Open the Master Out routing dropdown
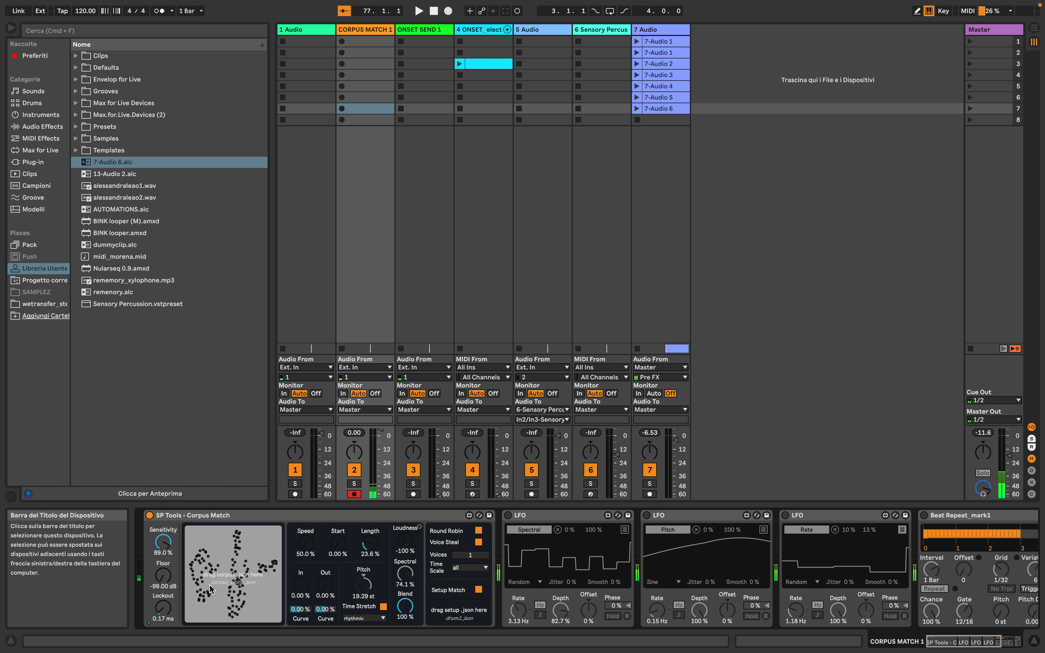Screen dimensions: 1045x653 [994, 419]
